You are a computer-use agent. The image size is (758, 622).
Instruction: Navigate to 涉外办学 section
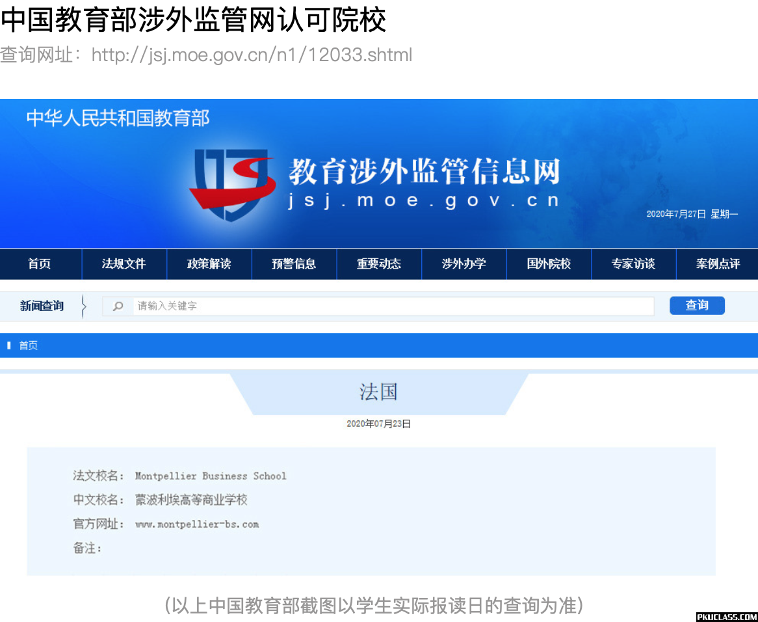click(464, 264)
